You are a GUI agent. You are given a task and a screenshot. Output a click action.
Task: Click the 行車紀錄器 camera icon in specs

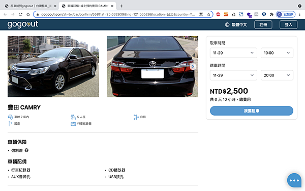point(73,124)
